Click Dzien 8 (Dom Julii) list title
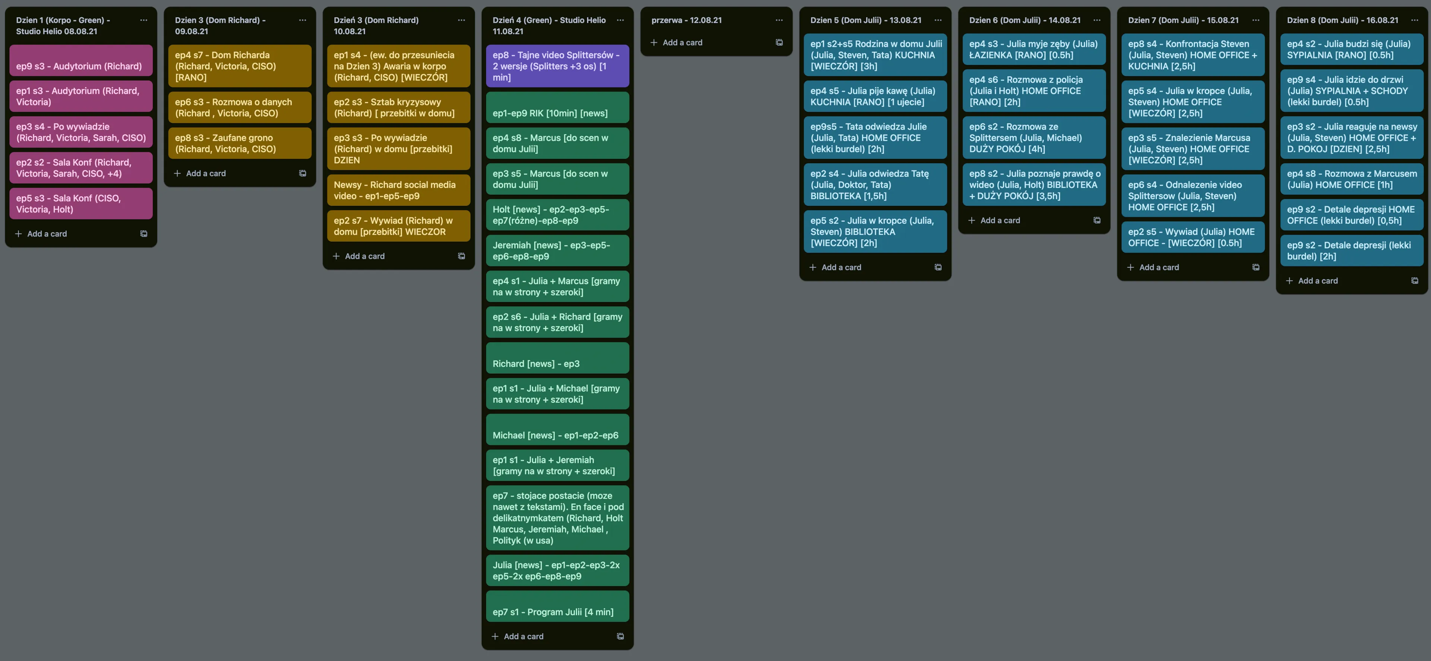This screenshot has height=661, width=1431. point(1342,20)
